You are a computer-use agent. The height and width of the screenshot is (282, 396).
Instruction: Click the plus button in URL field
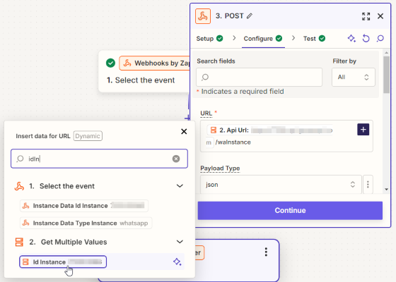[x=363, y=130]
